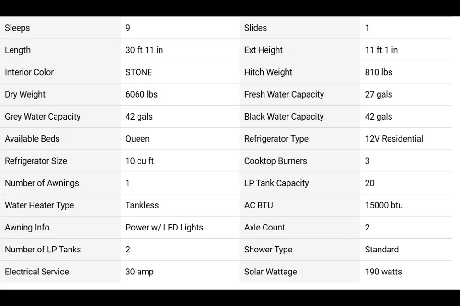Select the 10 cu ft refrigerator size
This screenshot has height=306, width=460.
(x=139, y=161)
